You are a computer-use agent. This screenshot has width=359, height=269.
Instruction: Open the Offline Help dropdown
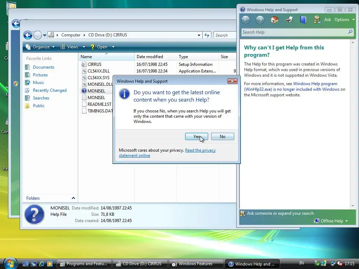(x=331, y=221)
